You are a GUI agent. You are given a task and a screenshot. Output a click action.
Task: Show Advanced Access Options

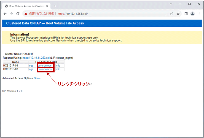point(37,78)
